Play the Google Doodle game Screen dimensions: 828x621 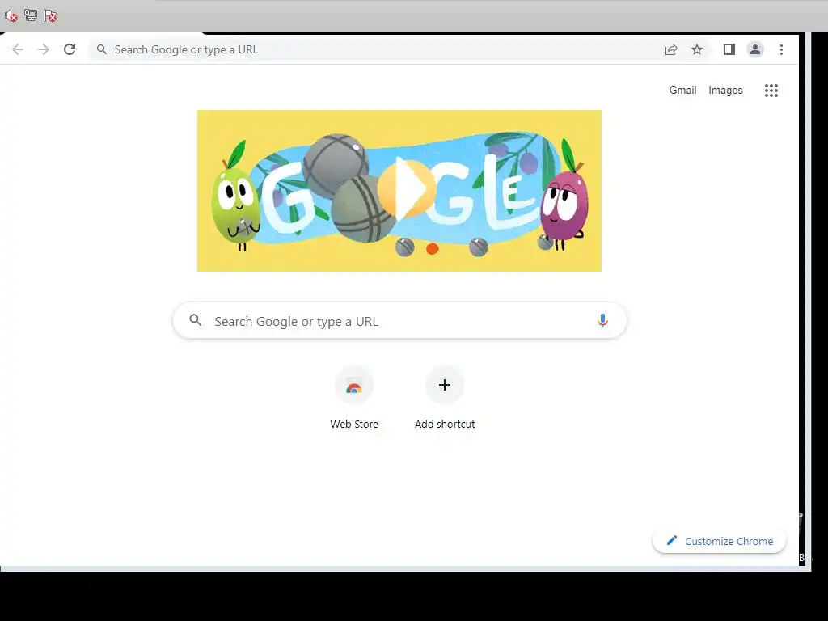pos(406,188)
